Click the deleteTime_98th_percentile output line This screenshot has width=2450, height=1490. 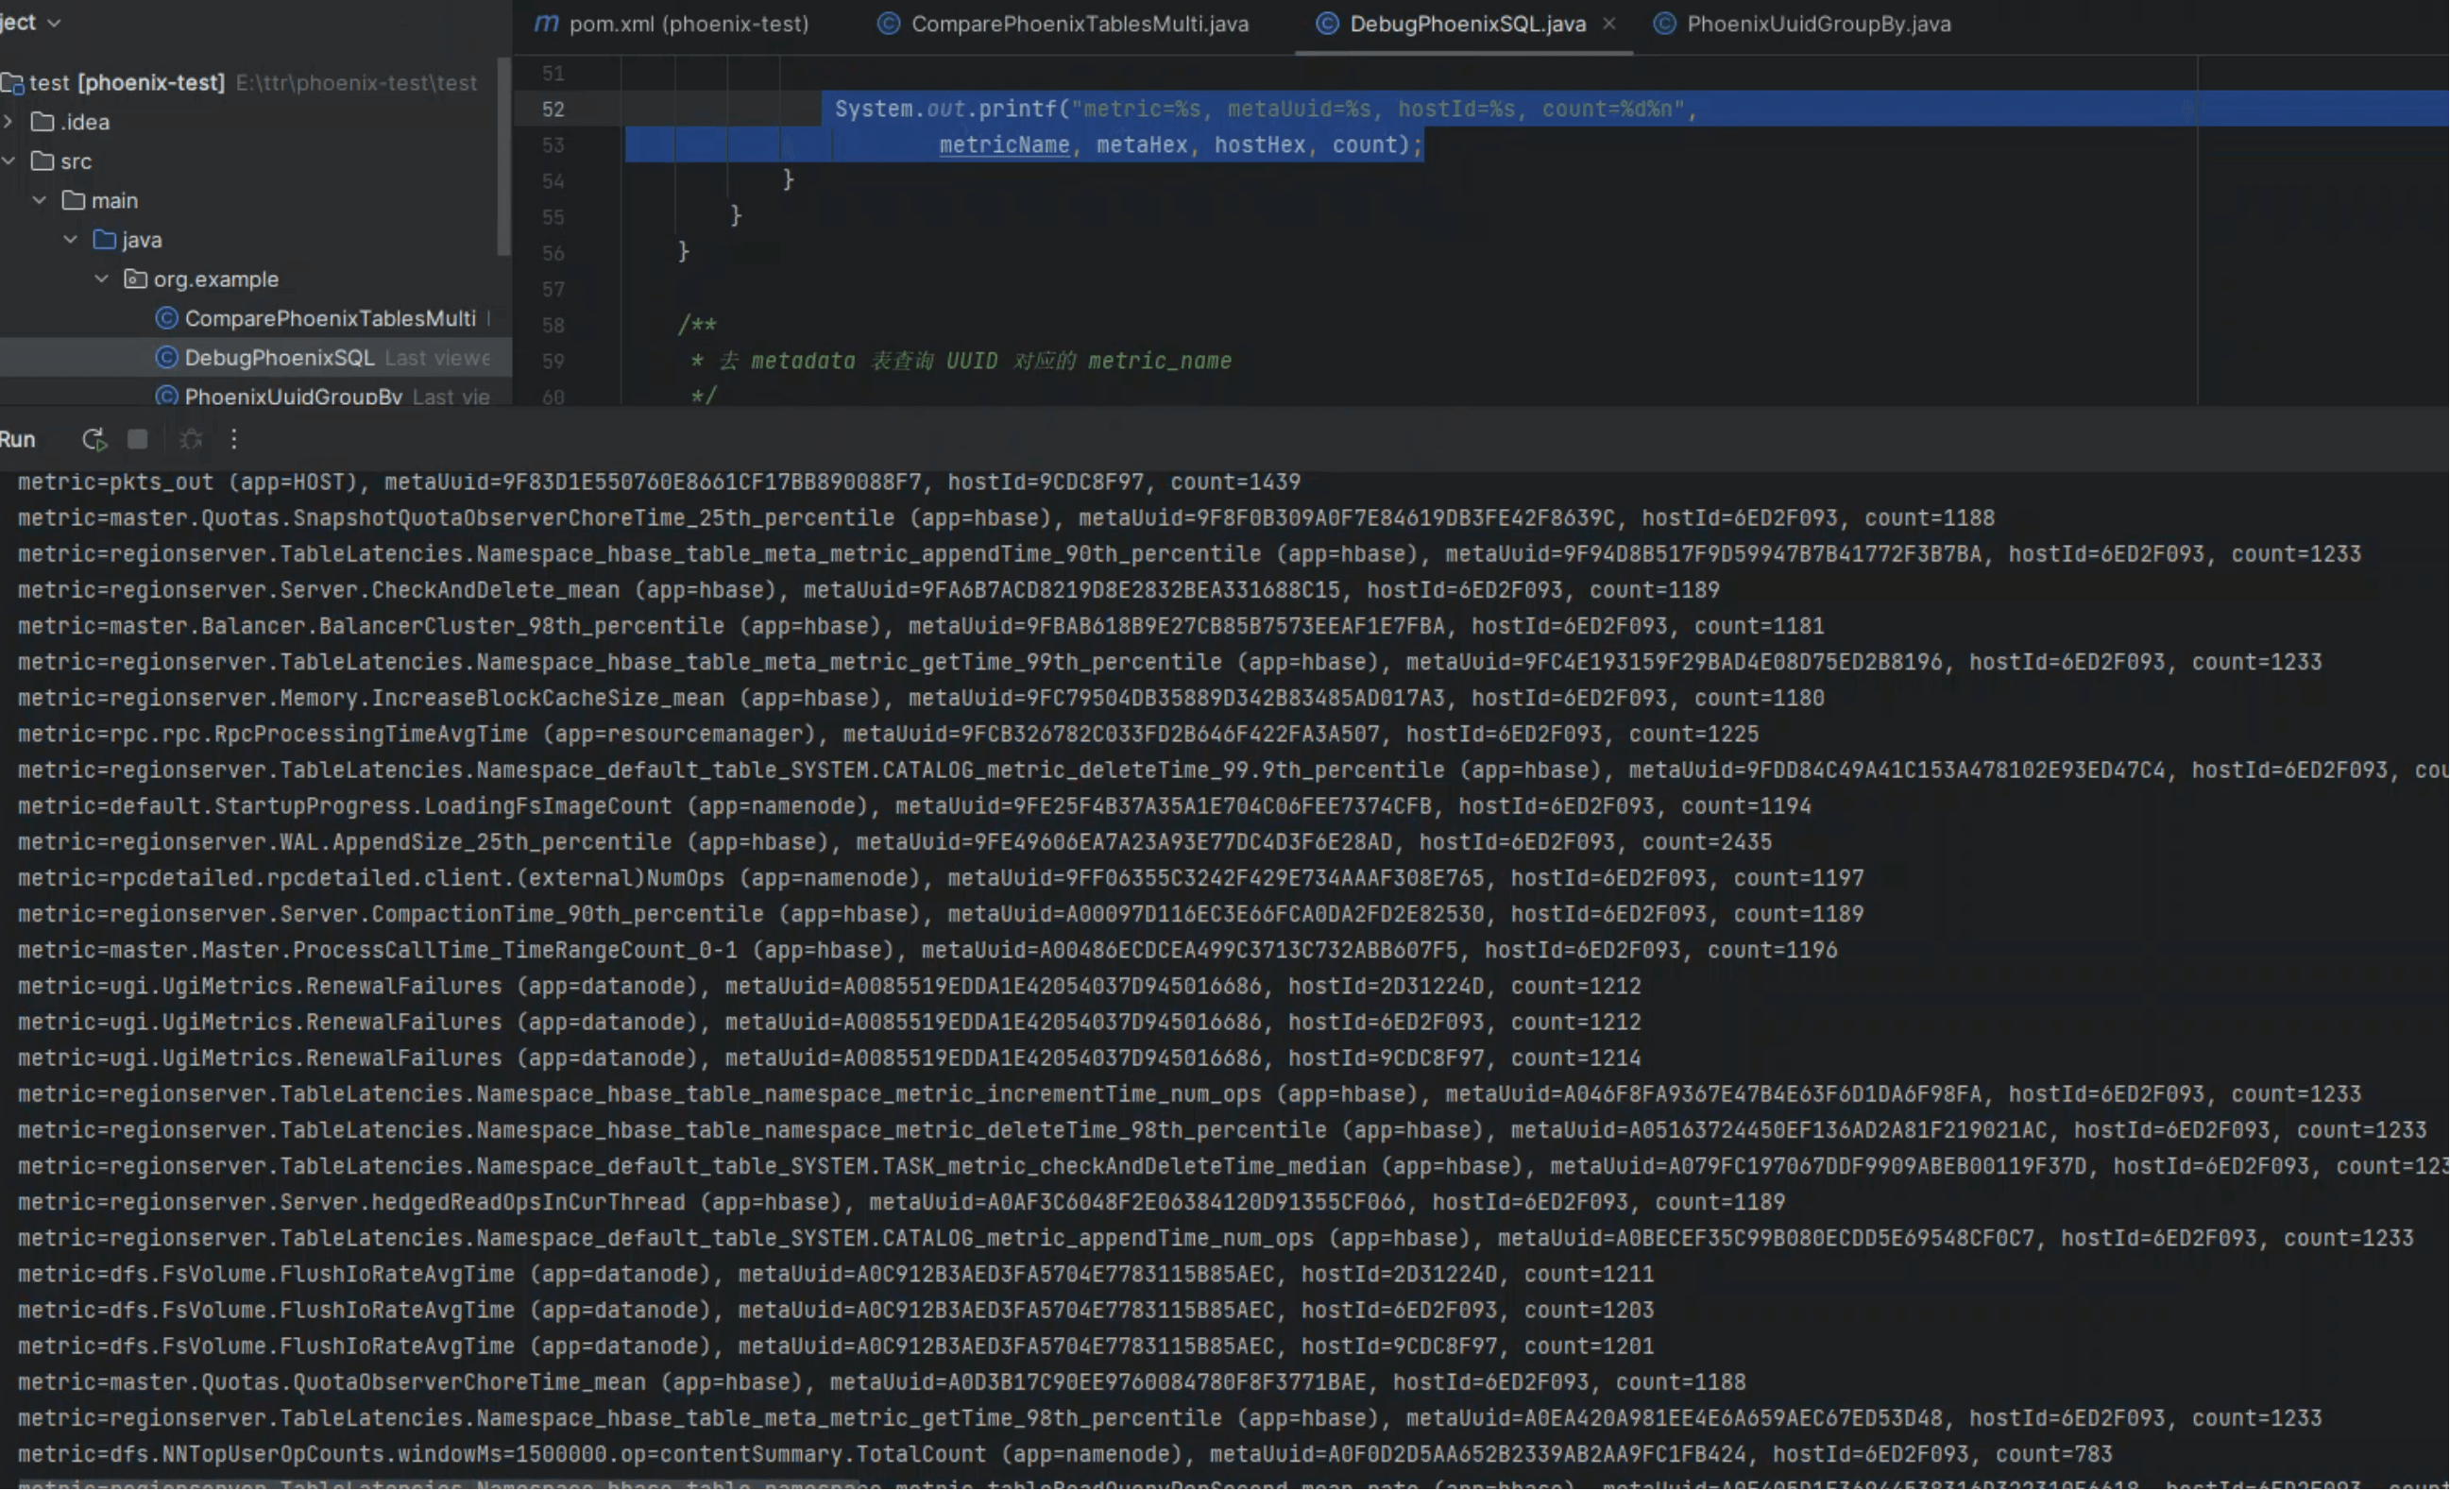click(1222, 1130)
